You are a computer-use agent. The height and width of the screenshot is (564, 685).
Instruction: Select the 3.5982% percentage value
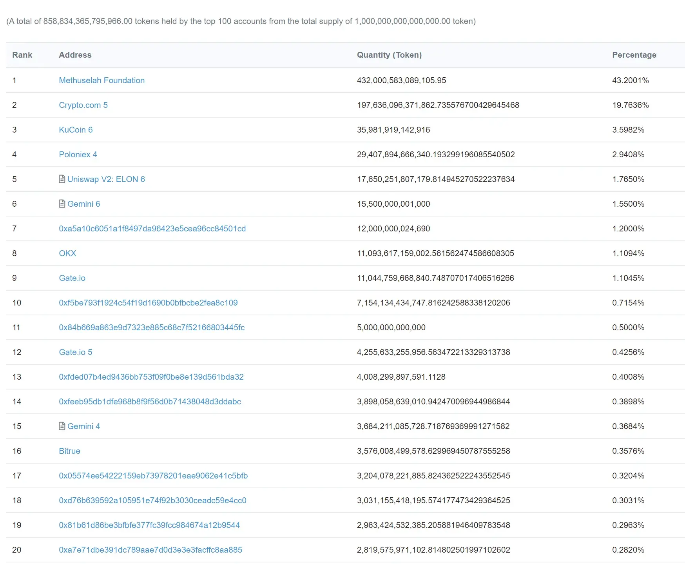pyautogui.click(x=628, y=130)
